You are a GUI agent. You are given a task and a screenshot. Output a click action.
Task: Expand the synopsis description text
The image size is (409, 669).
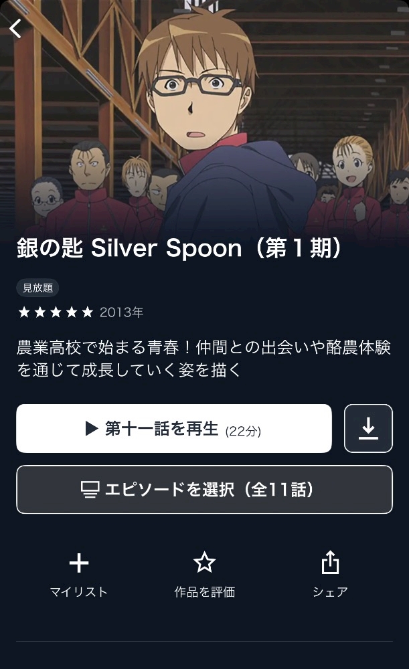pyautogui.click(x=203, y=359)
